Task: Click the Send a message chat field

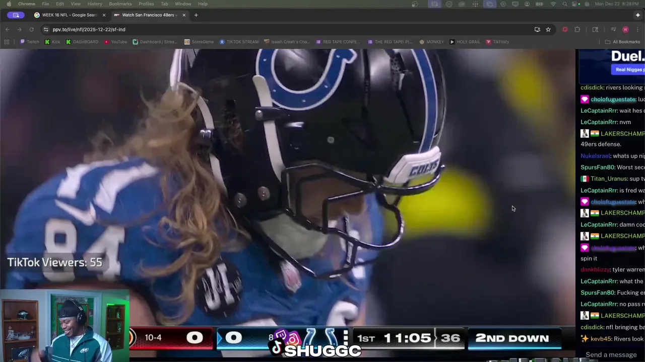Action: (x=611, y=354)
